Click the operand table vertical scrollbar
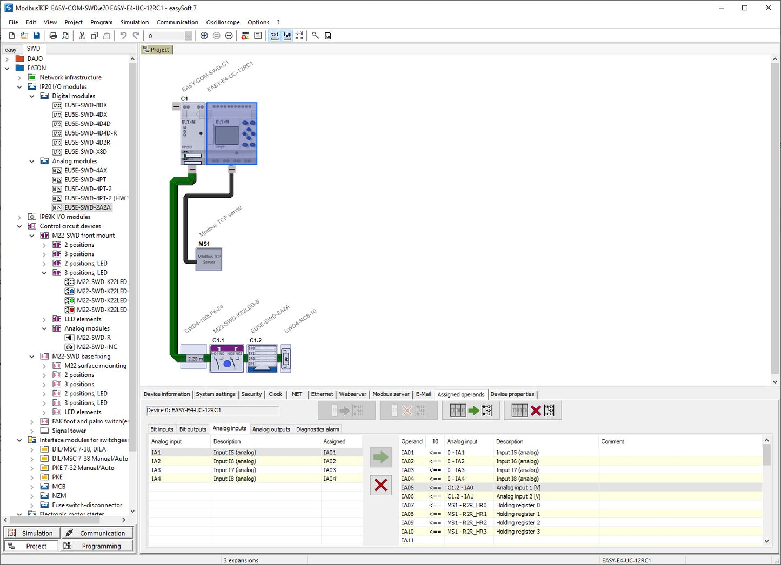 766,490
